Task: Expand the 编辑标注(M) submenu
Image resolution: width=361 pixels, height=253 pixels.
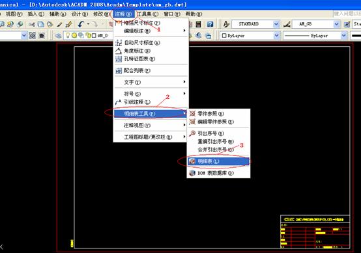Action: tap(151, 31)
